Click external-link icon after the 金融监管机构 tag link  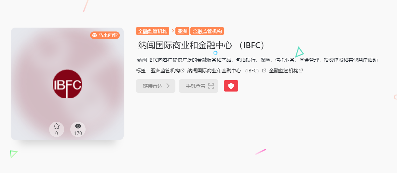pyautogui.click(x=301, y=70)
